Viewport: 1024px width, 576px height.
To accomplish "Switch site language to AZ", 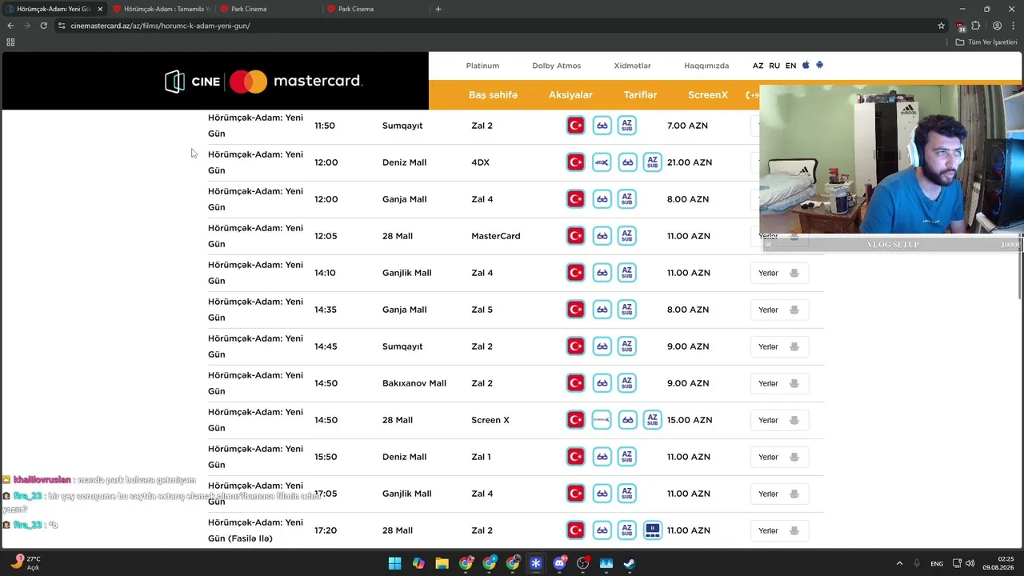I will (x=758, y=66).
